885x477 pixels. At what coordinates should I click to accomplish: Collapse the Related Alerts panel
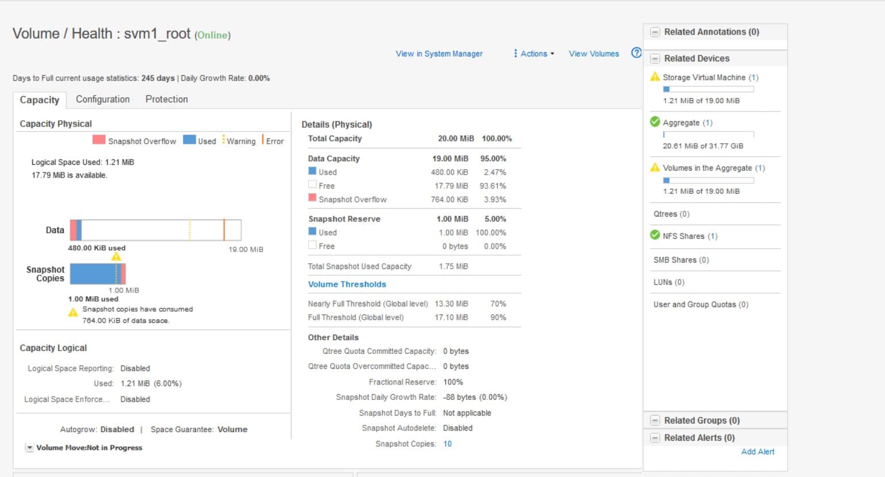pos(655,437)
